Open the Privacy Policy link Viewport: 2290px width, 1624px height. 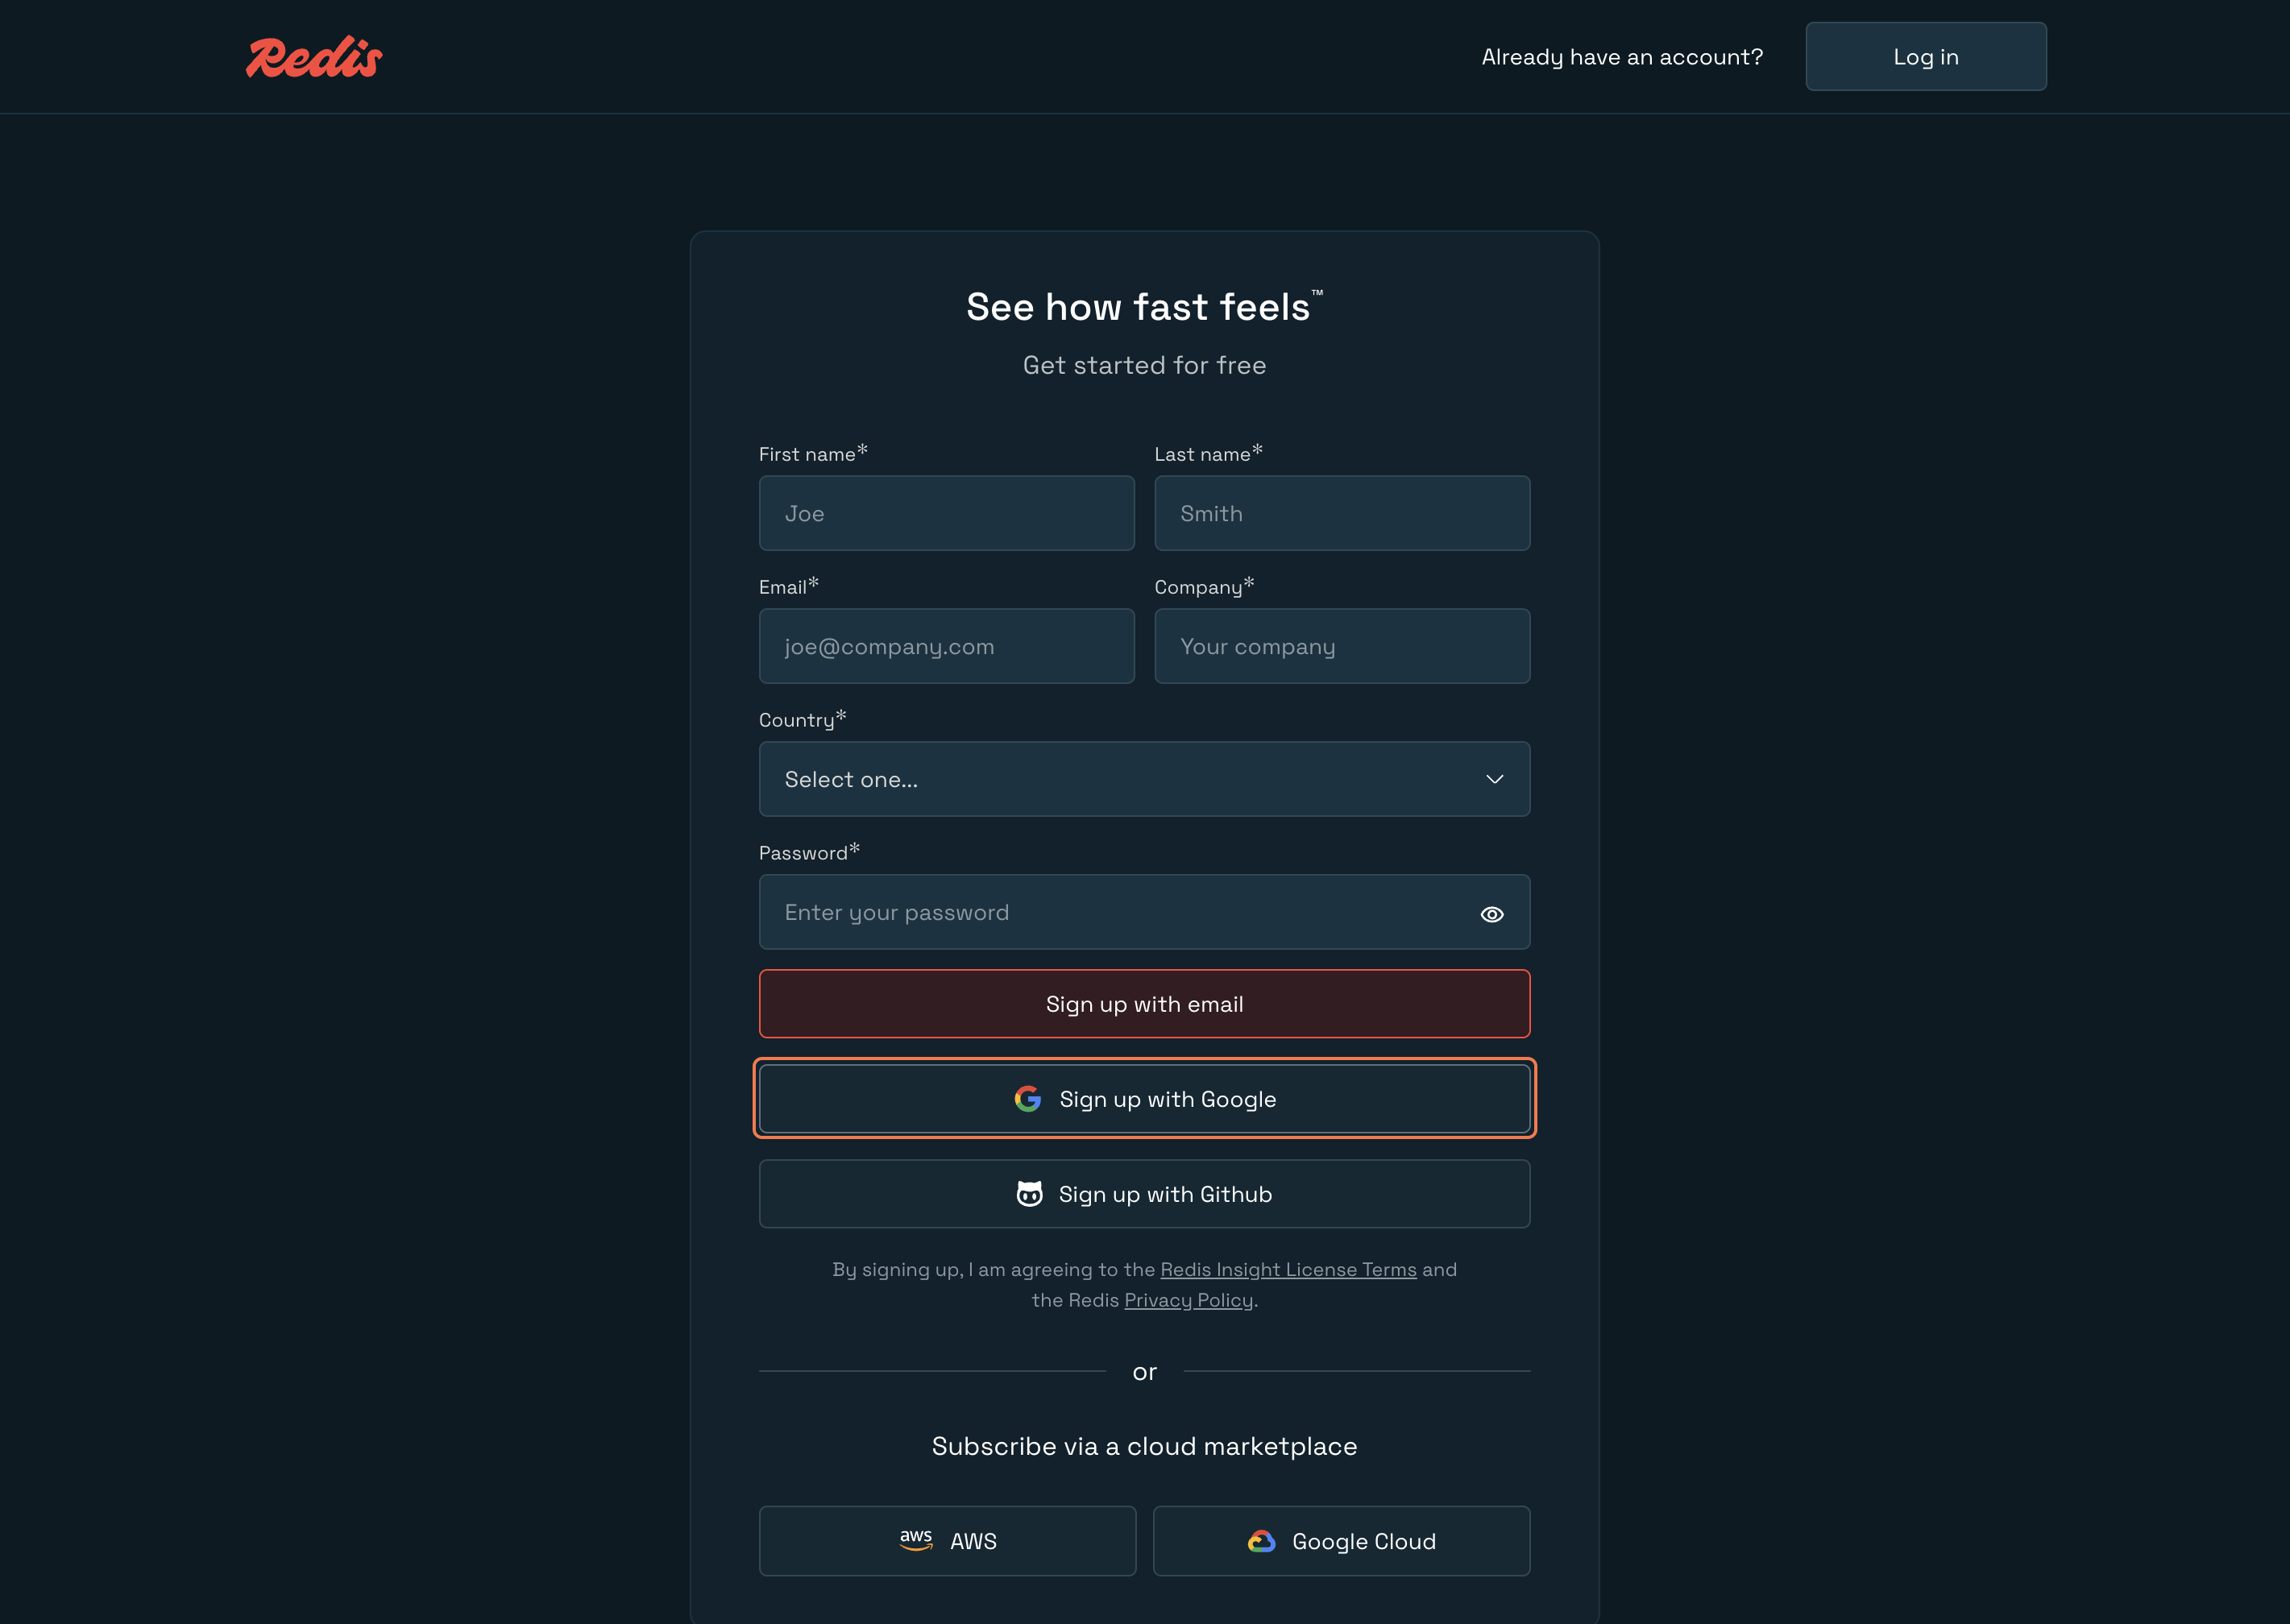click(1188, 1300)
